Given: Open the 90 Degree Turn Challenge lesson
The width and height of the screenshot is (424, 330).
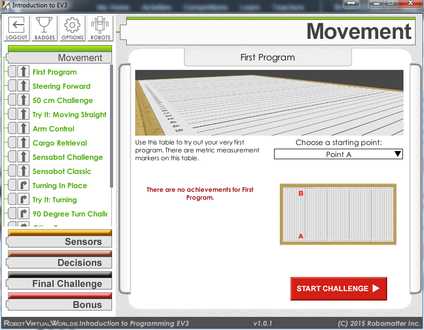Looking at the screenshot, I should coord(70,214).
